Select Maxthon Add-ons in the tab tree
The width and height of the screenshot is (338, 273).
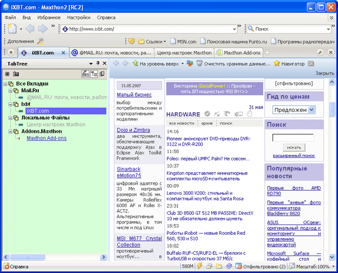tap(47, 138)
